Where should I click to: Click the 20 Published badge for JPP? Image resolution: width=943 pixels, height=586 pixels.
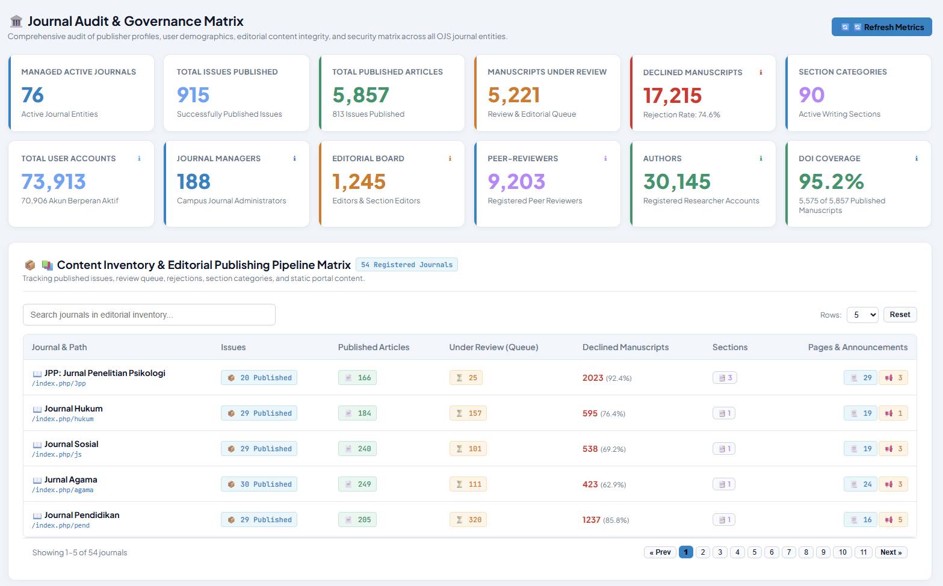pos(259,378)
